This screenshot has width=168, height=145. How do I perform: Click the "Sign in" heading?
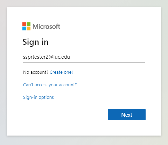[x=35, y=42]
